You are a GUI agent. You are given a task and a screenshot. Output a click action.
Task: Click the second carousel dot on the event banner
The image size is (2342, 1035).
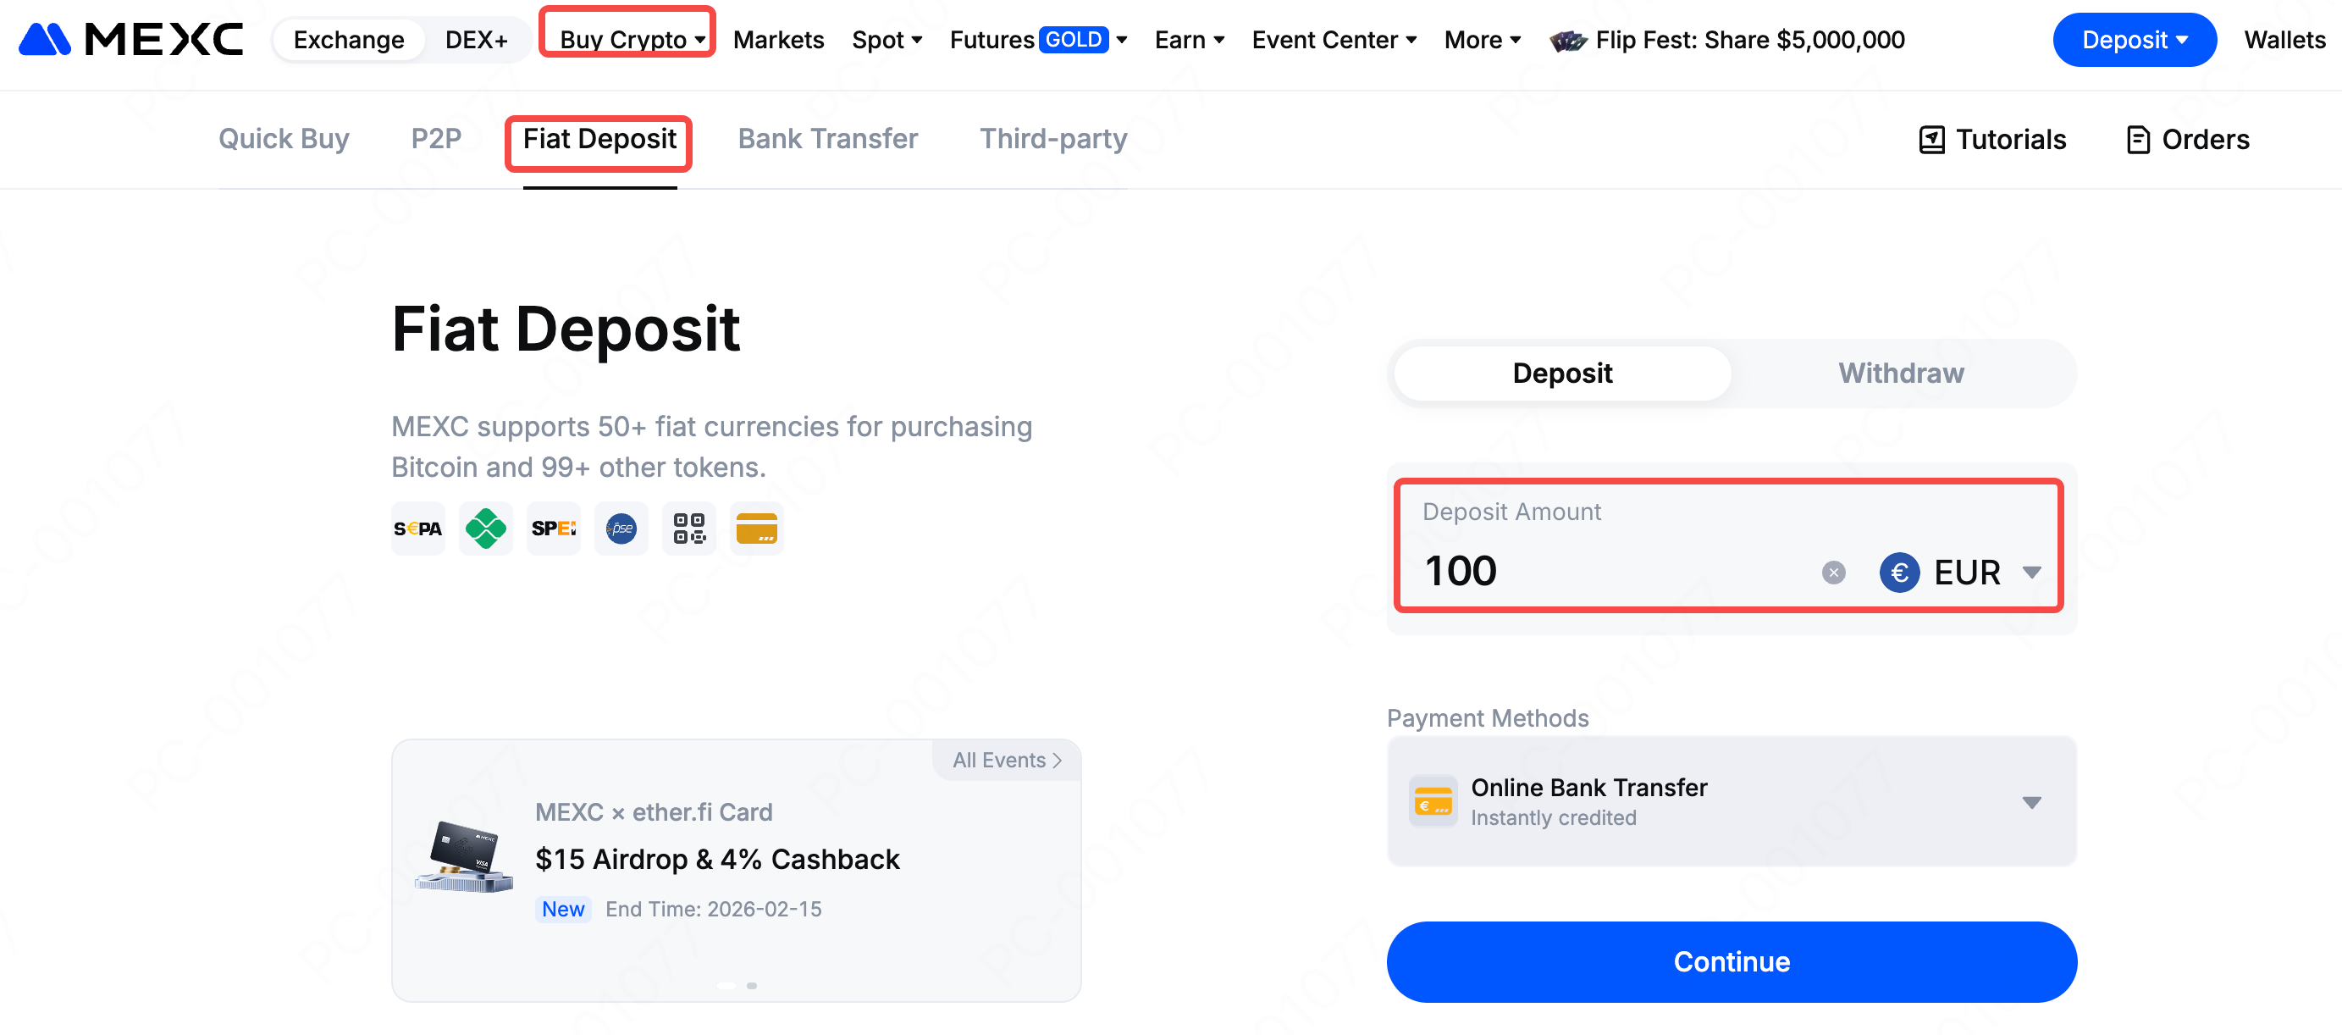coord(752,986)
